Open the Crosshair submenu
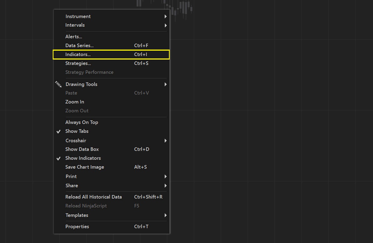This screenshot has width=373, height=243. tap(166, 141)
